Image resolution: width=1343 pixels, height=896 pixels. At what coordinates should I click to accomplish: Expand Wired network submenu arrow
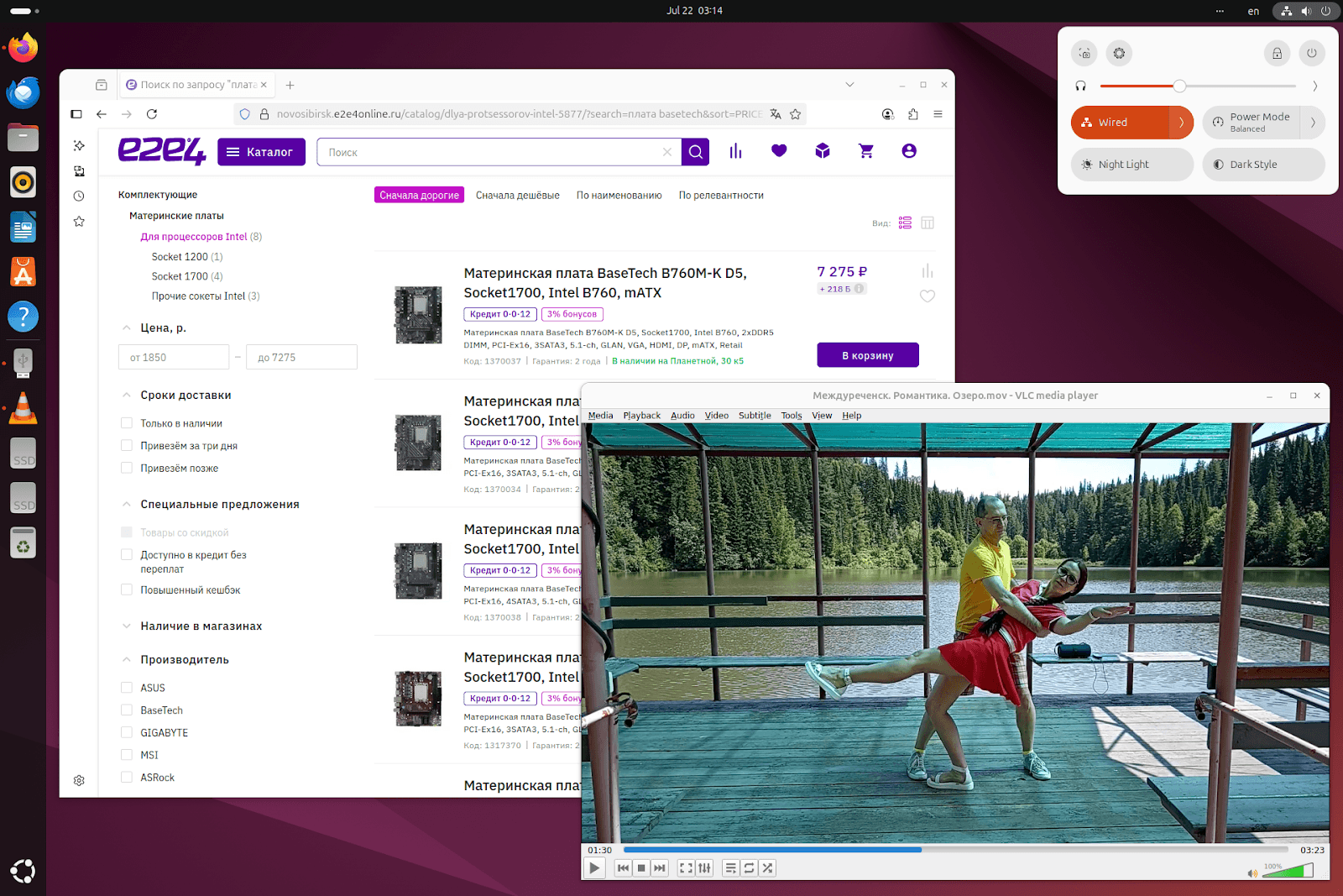tap(1181, 123)
